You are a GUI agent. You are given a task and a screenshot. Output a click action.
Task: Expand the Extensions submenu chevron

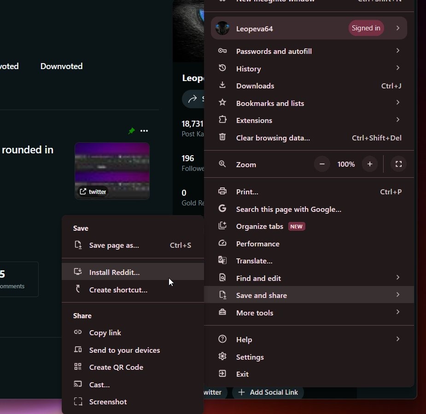(398, 120)
